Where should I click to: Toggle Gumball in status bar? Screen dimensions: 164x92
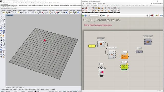(75, 91)
